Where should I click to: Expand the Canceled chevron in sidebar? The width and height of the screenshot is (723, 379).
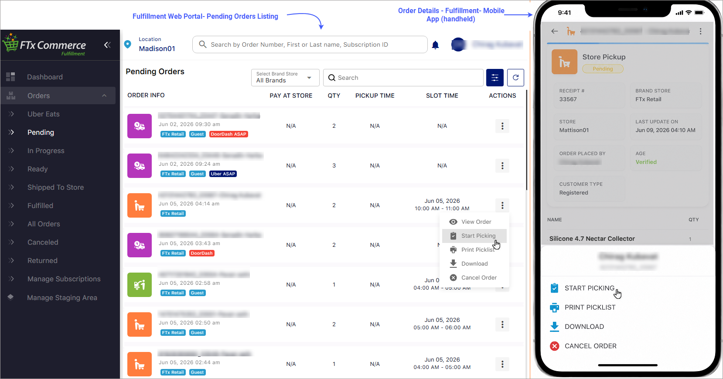[12, 242]
